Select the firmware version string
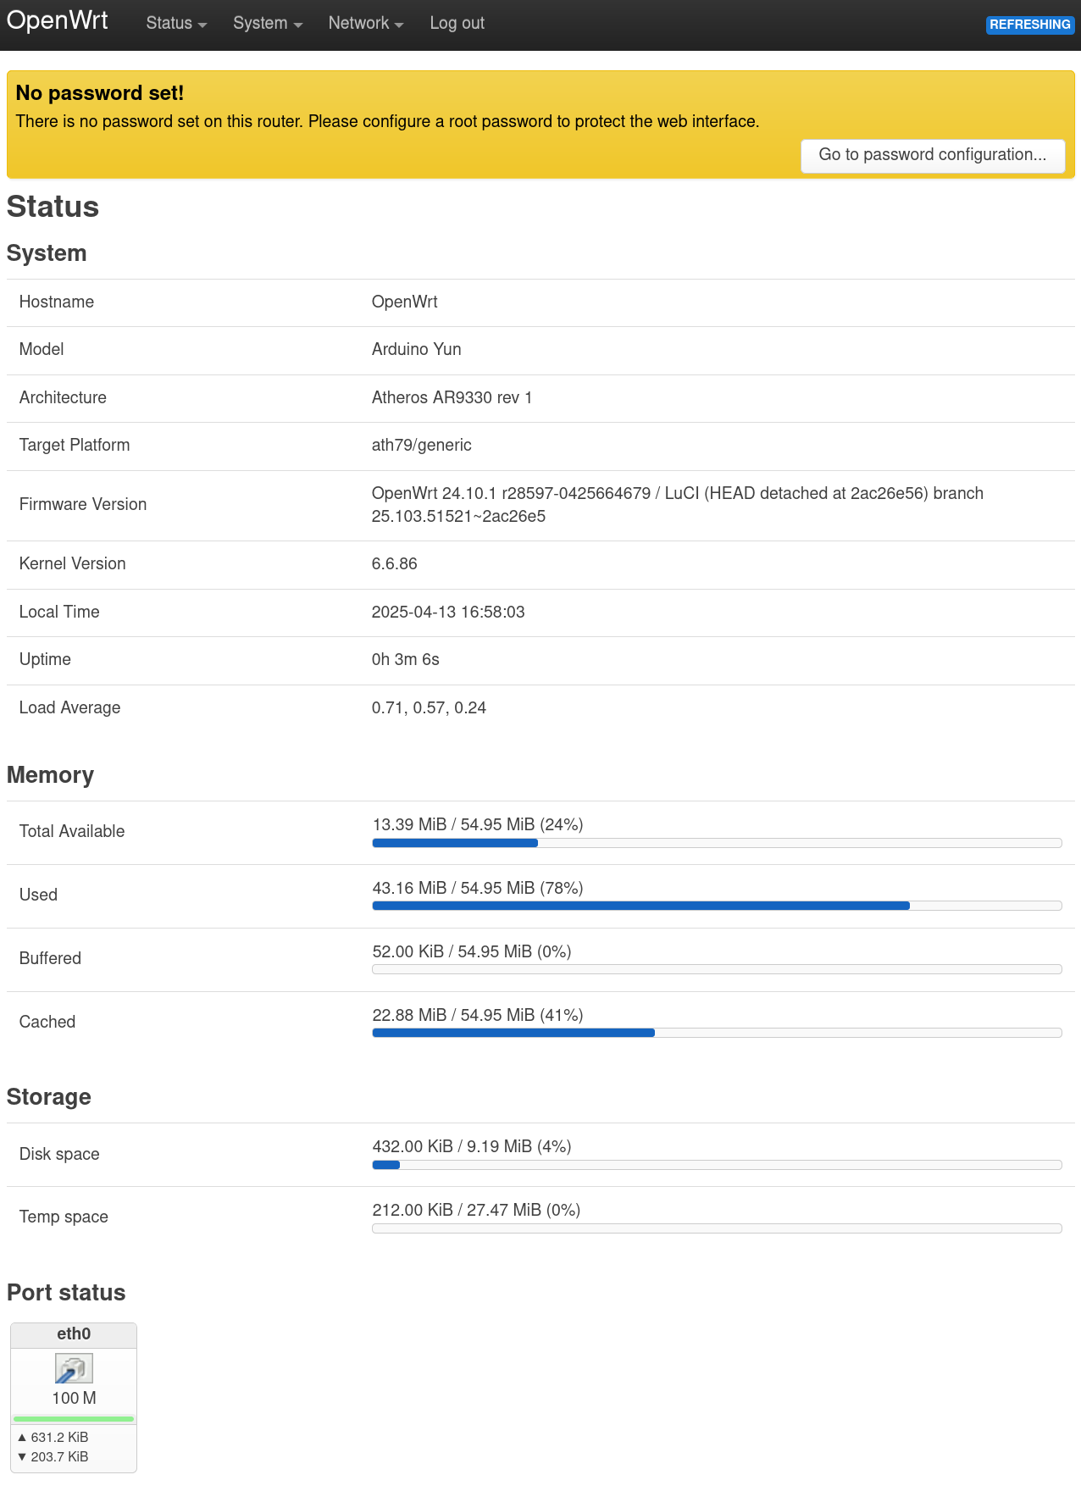This screenshot has height=1497, width=1081. click(678, 505)
